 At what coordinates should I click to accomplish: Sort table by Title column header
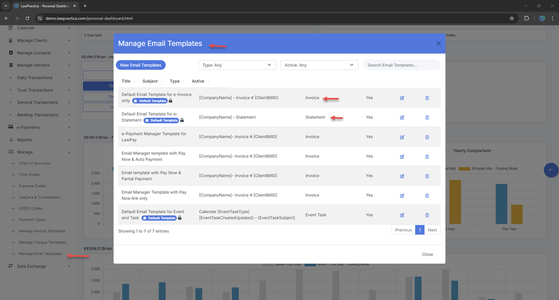126,81
